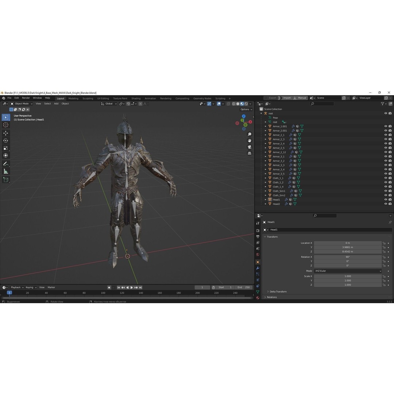394x394 pixels.
Task: Open the File menu
Action: coord(9,98)
